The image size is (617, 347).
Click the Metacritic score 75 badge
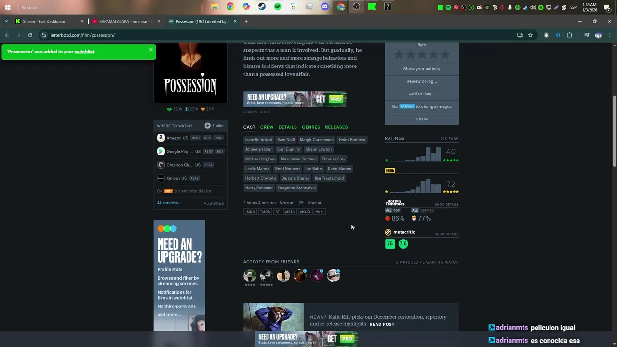point(390,244)
